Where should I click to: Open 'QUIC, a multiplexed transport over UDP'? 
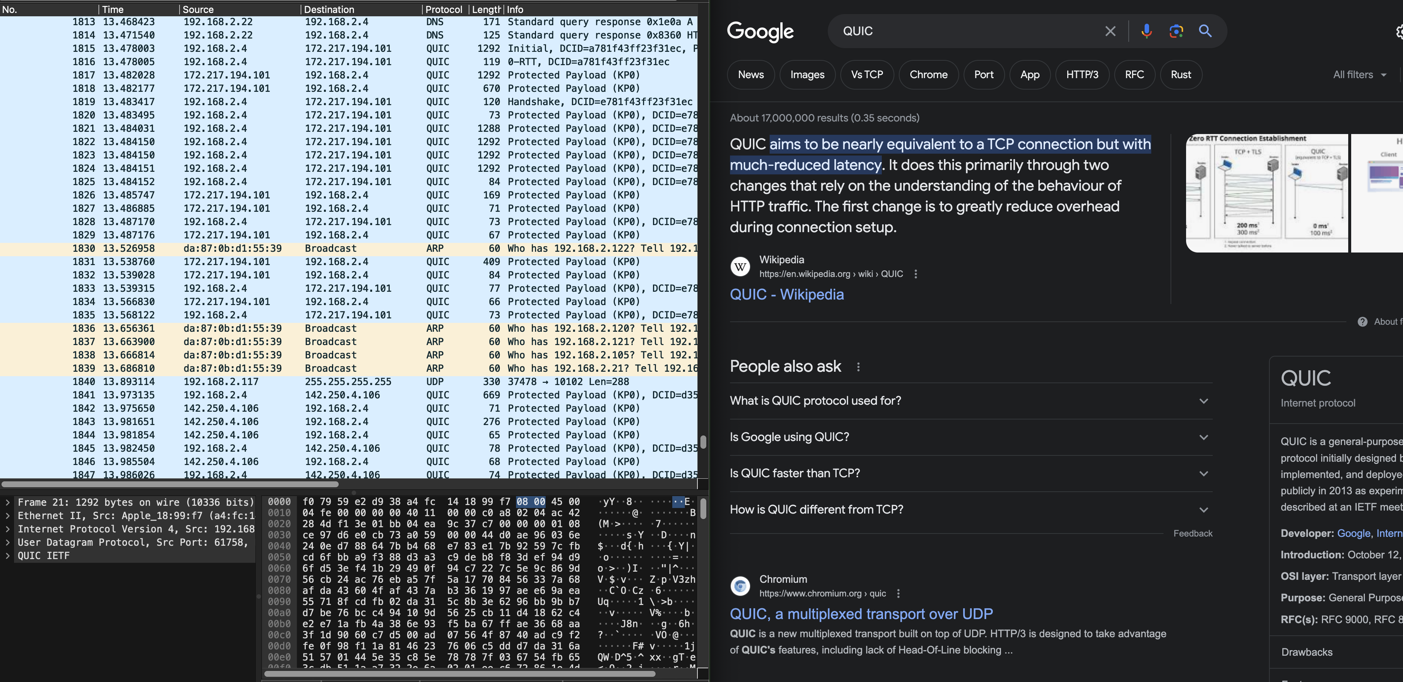(861, 614)
